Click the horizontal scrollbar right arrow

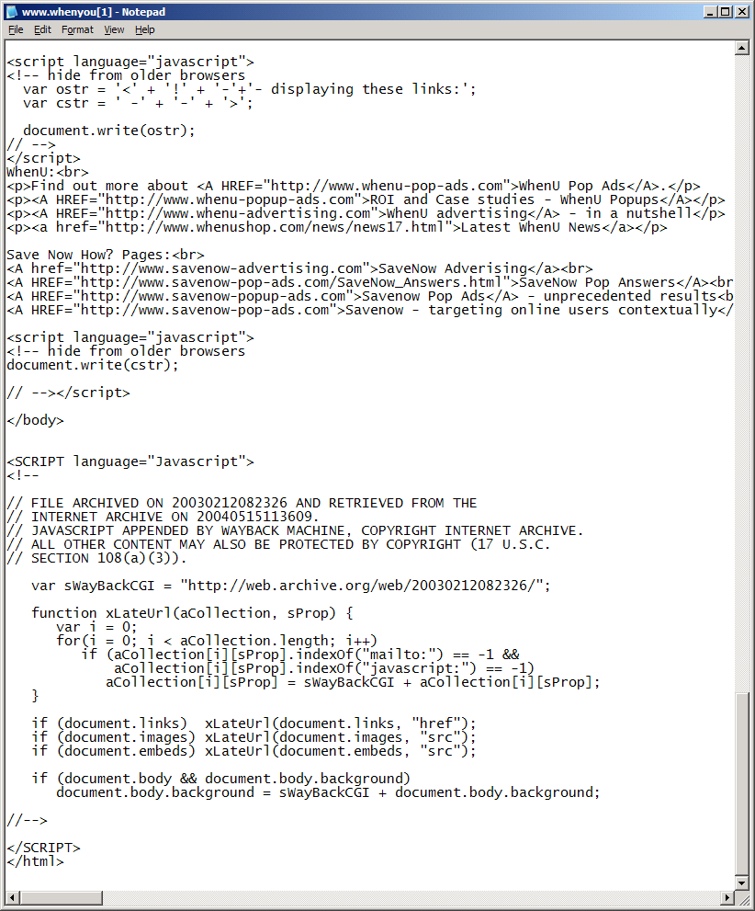point(727,897)
